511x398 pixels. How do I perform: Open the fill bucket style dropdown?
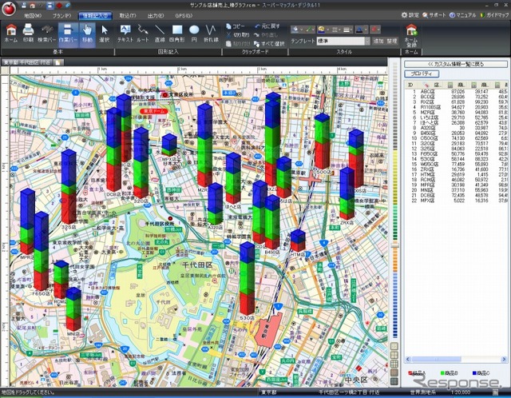click(298, 30)
